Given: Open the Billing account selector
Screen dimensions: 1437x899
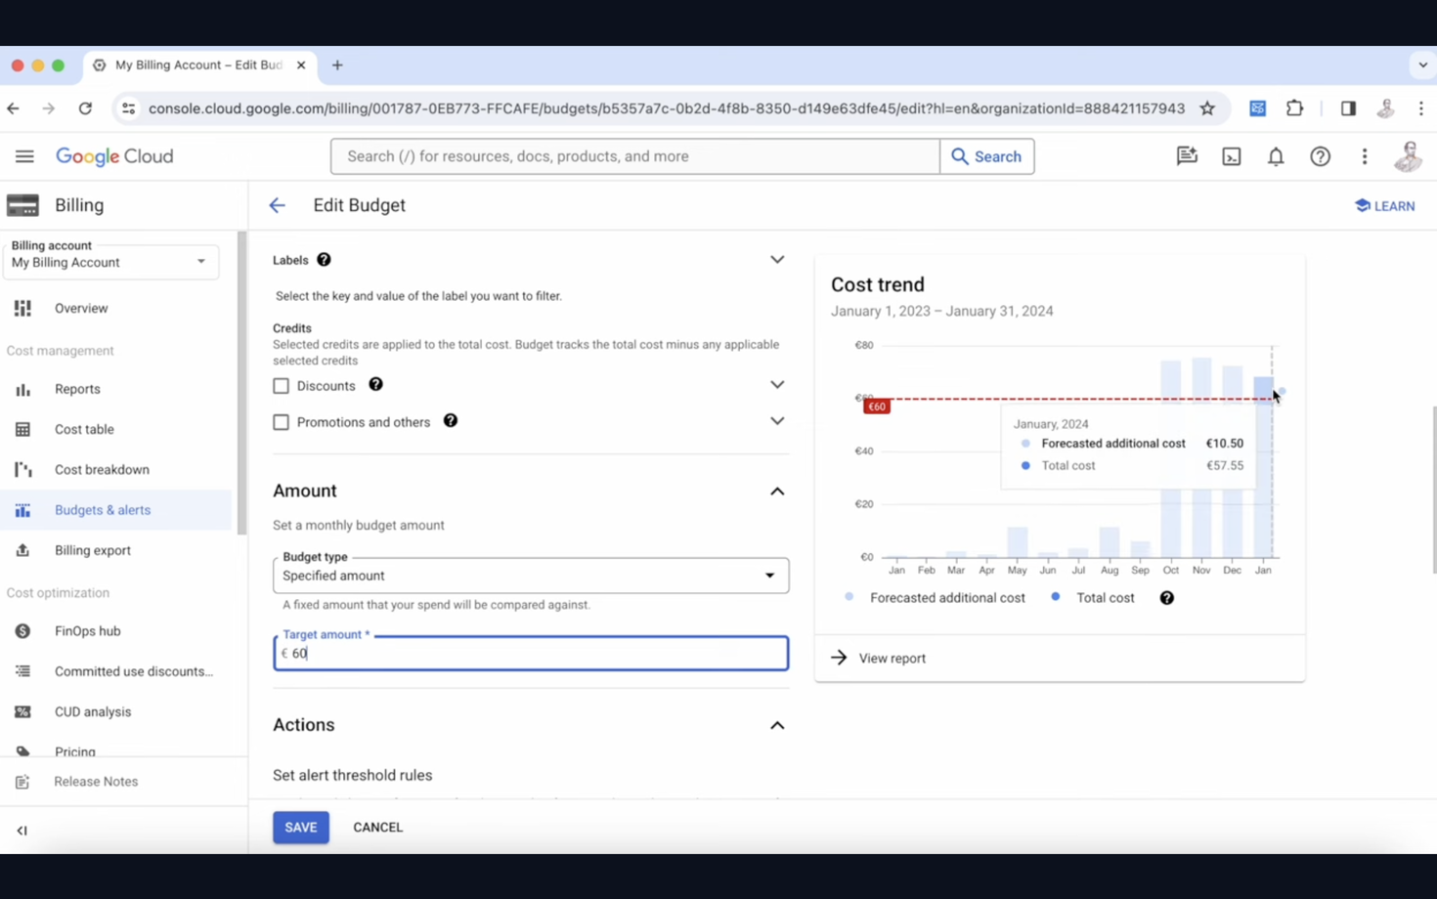Looking at the screenshot, I should 110,262.
